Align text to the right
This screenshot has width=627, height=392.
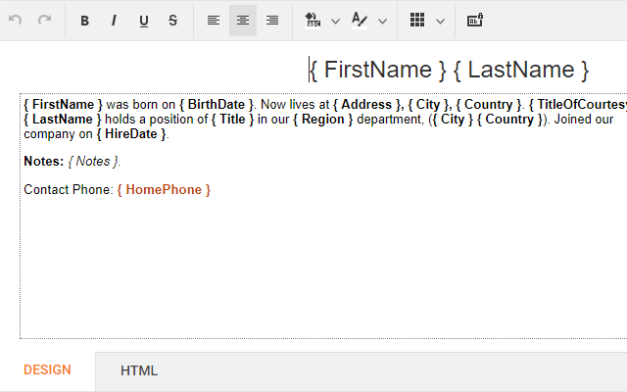coord(272,21)
